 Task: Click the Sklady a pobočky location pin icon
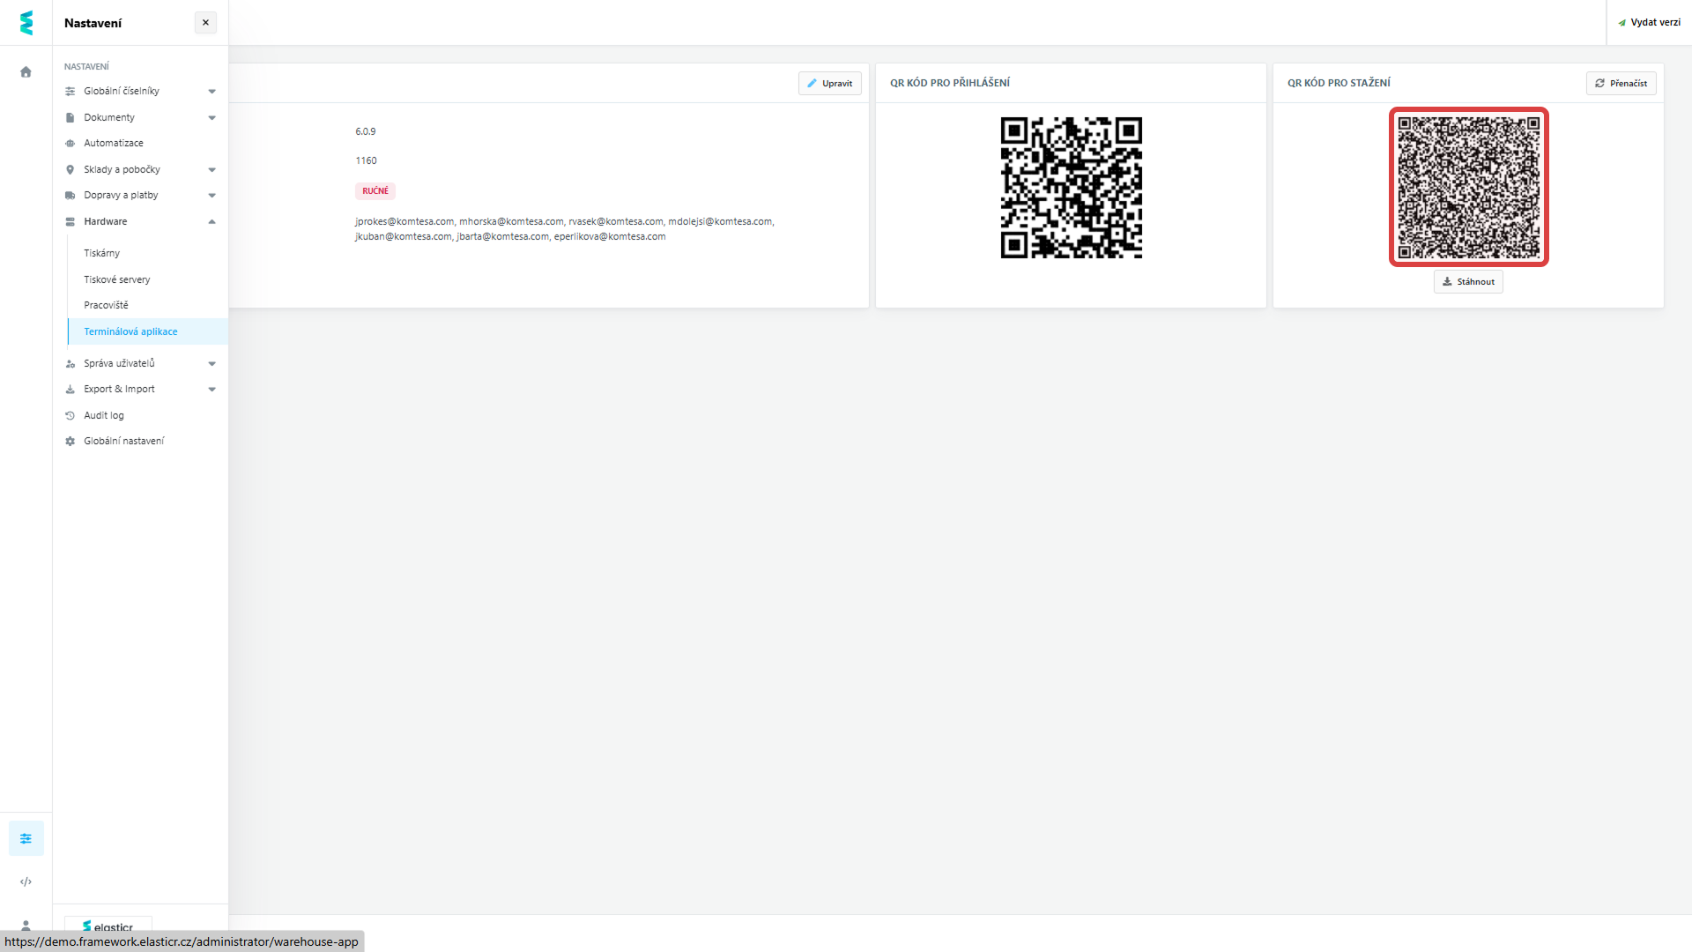[70, 169]
